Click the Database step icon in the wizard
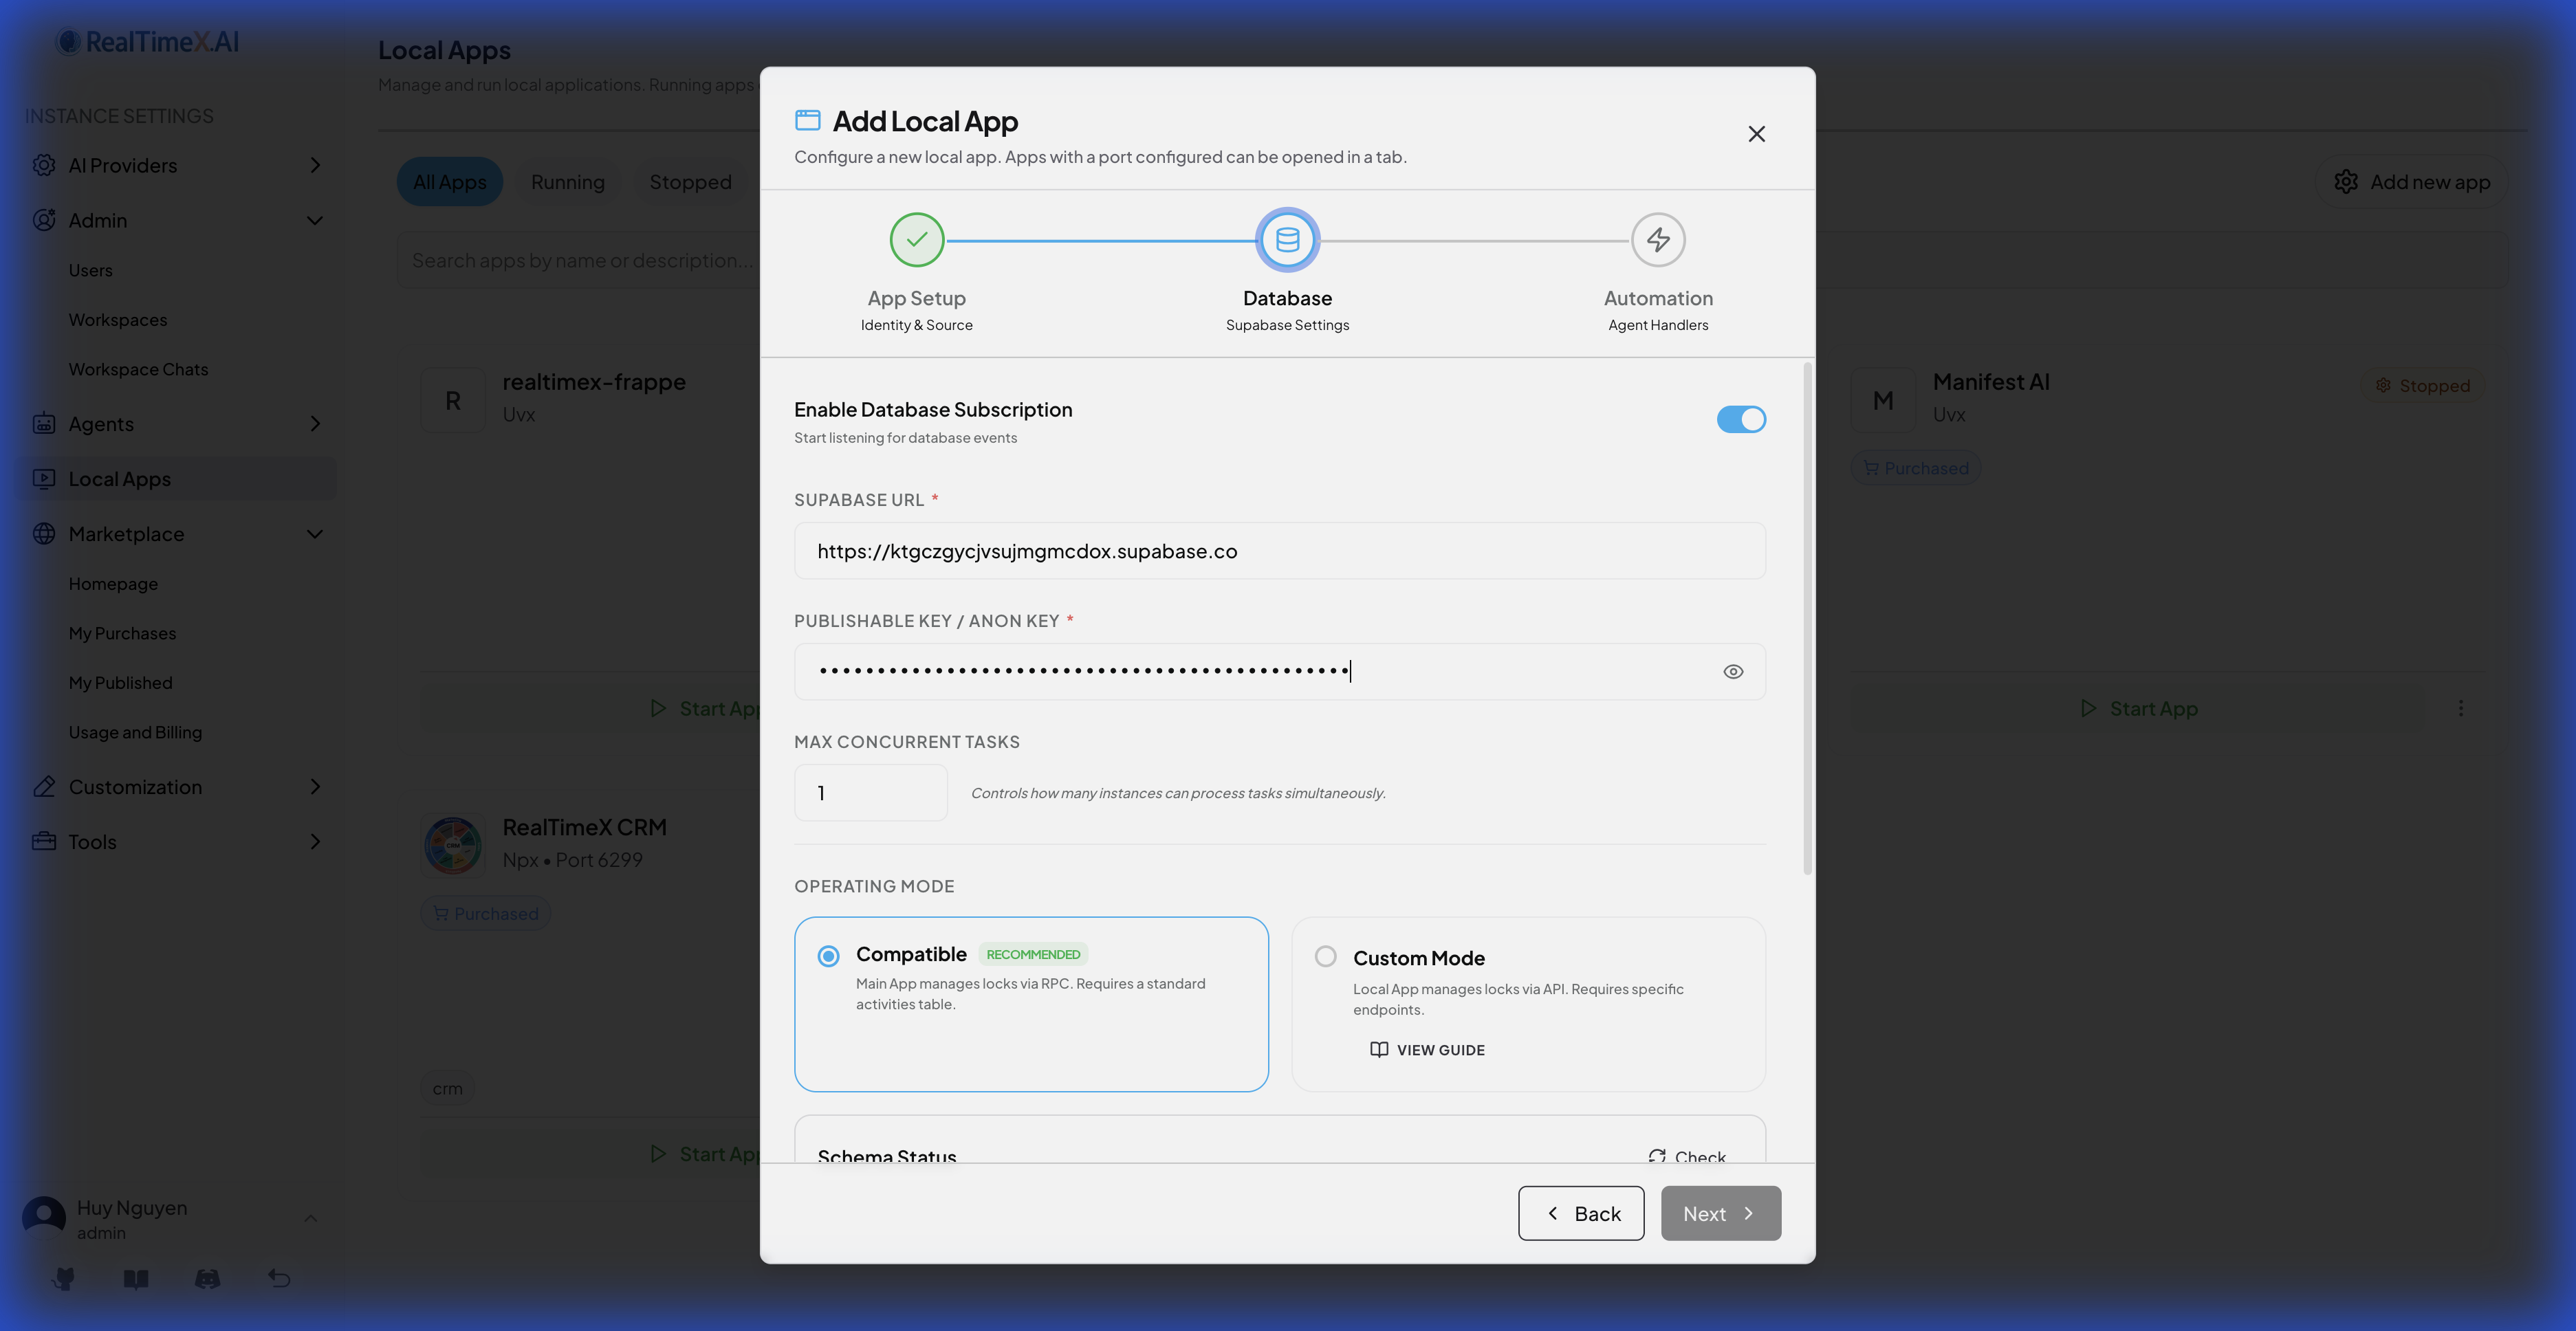This screenshot has width=2576, height=1331. 1287,240
